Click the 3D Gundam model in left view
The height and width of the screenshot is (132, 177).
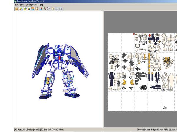click(60, 71)
